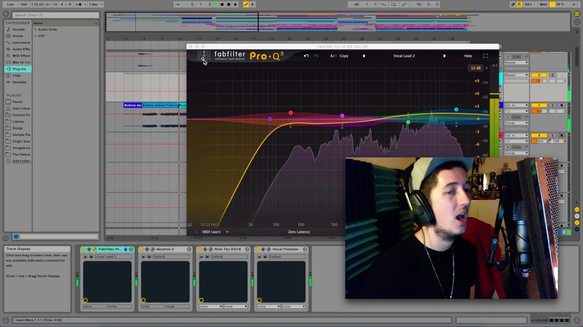The width and height of the screenshot is (583, 327).
Task: Open Pro-Q 3 full screen mode
Action: [485, 56]
